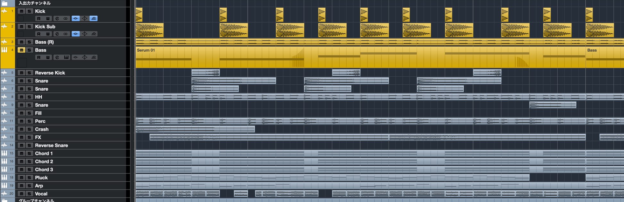Enable read automation on Kick Sub track
Screen dimensions: 624x202
(x=39, y=34)
